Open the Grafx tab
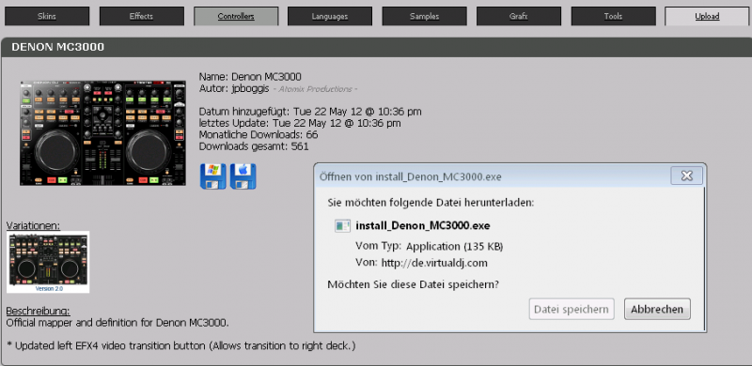This screenshot has width=752, height=366. click(x=519, y=16)
